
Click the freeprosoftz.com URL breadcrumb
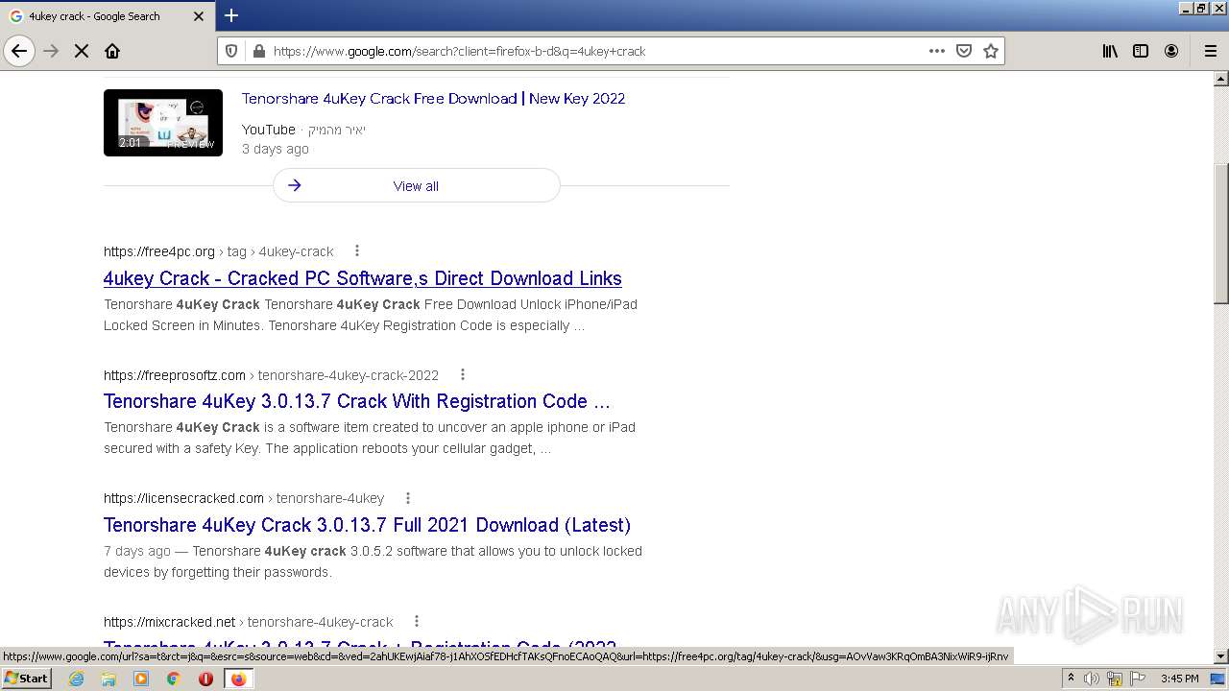point(271,375)
